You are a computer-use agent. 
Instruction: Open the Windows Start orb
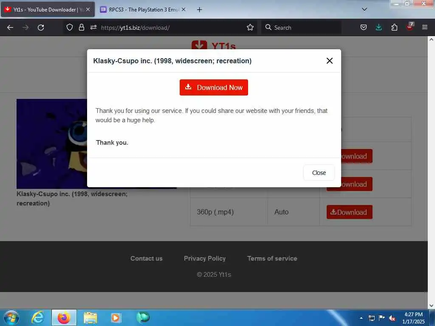click(11, 318)
